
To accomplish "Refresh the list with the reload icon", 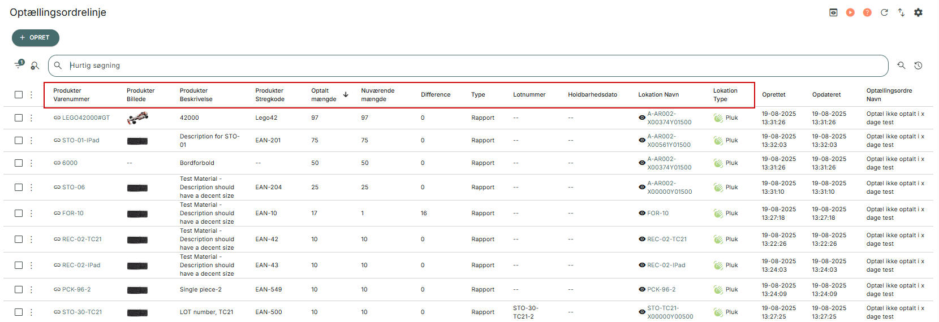I will point(884,12).
